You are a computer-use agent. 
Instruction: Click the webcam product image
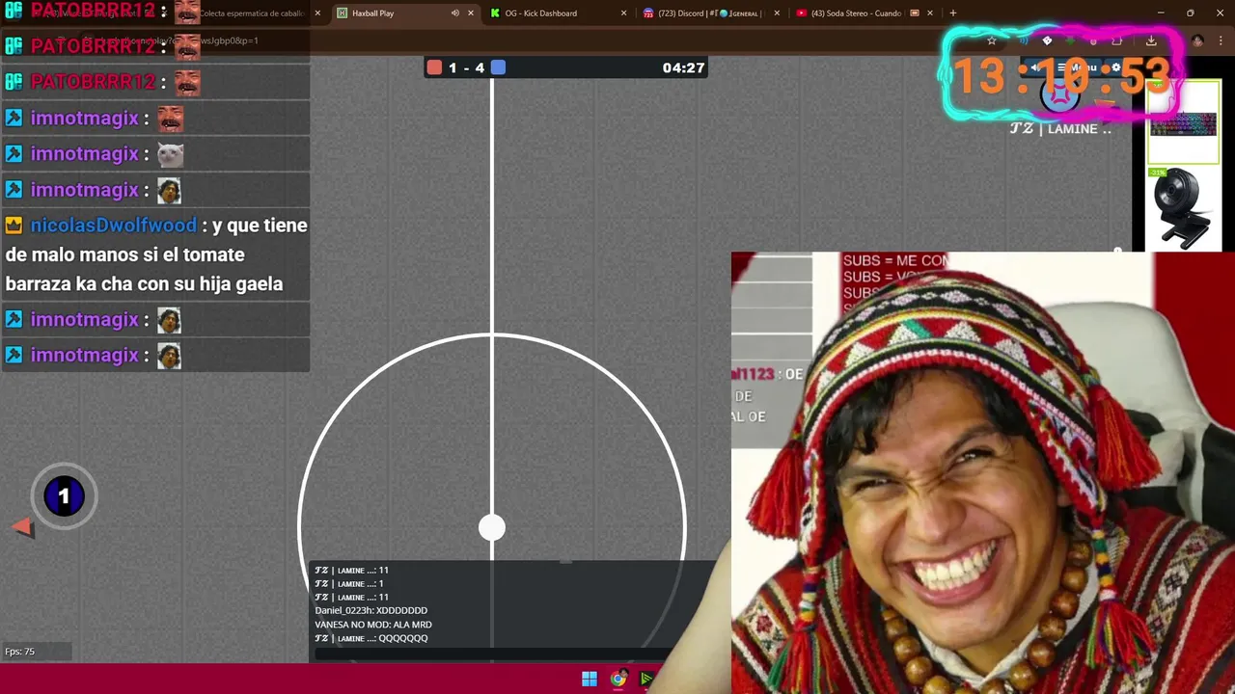(1183, 210)
